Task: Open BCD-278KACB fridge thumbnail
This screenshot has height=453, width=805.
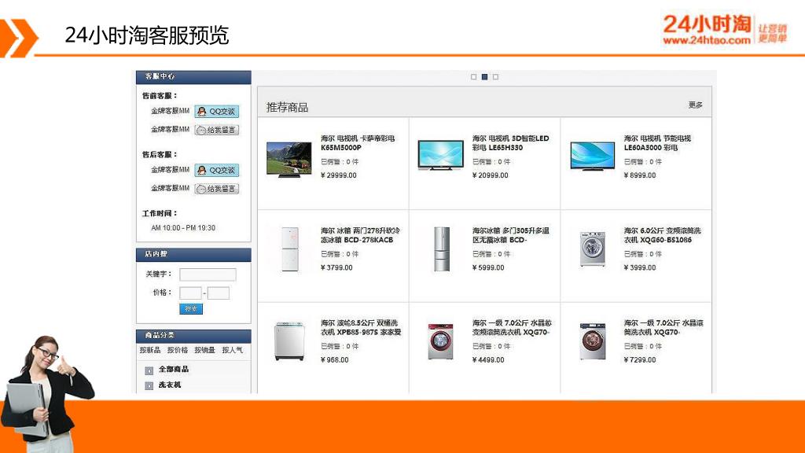Action: [289, 249]
